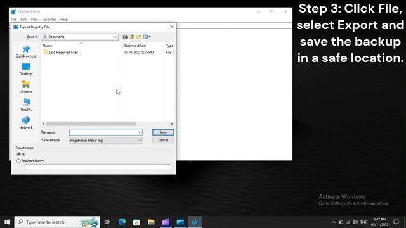Open the network icon in system tray
Screen dimensions: 406x228
click(348, 222)
